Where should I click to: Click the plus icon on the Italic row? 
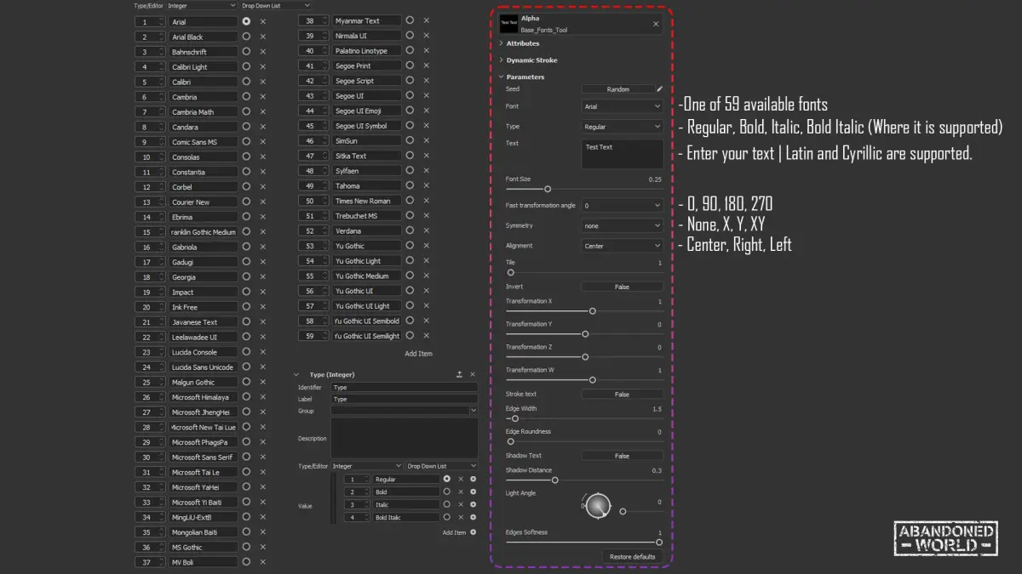474,504
